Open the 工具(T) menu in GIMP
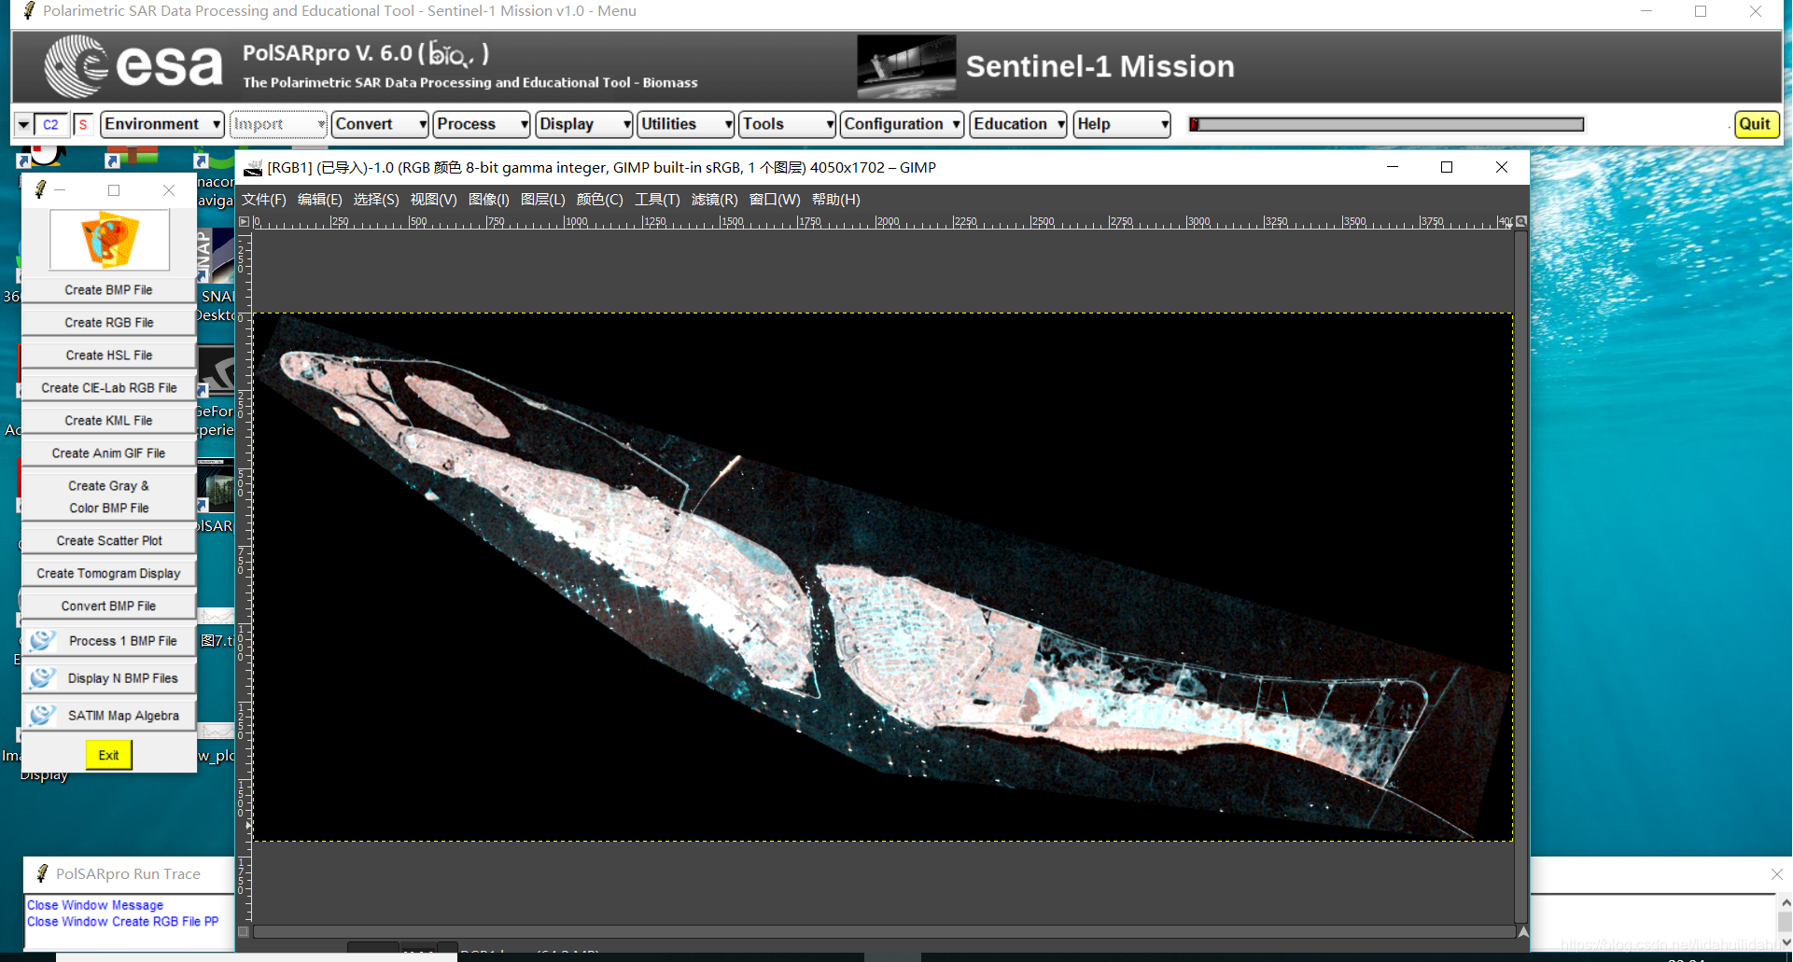 pos(658,200)
